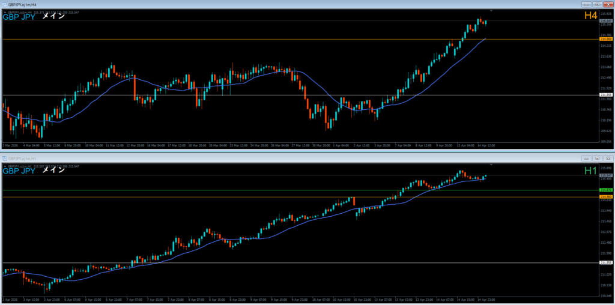Click the orange H4 timeframe label
Image resolution: width=615 pixels, height=305 pixels.
[x=590, y=16]
